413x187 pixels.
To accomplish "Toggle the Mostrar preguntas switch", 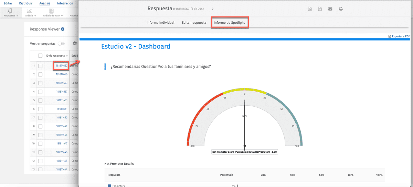I will click(x=61, y=44).
